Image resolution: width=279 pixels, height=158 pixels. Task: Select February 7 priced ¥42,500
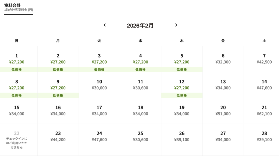tap(264, 59)
